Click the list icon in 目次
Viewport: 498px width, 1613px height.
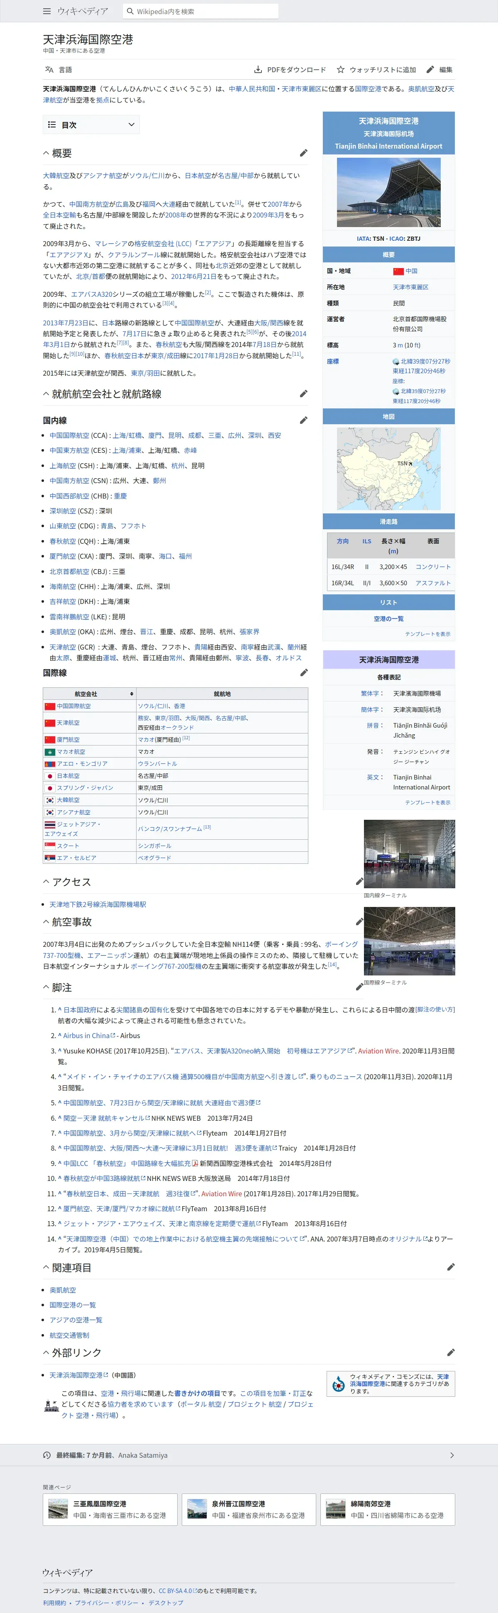click(x=52, y=125)
